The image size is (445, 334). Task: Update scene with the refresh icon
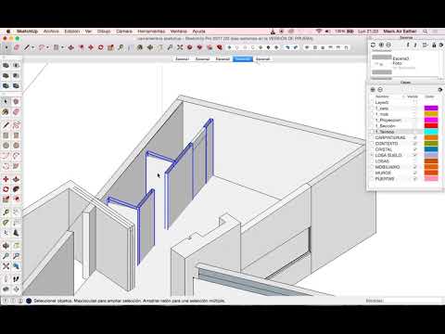coord(373,45)
